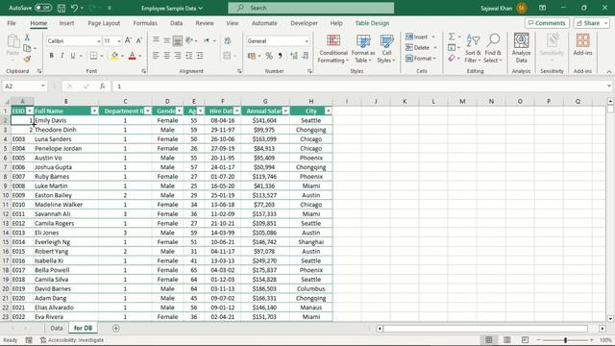Click Accessibility: Investigate in status bar
615x346 pixels.
pos(72,340)
